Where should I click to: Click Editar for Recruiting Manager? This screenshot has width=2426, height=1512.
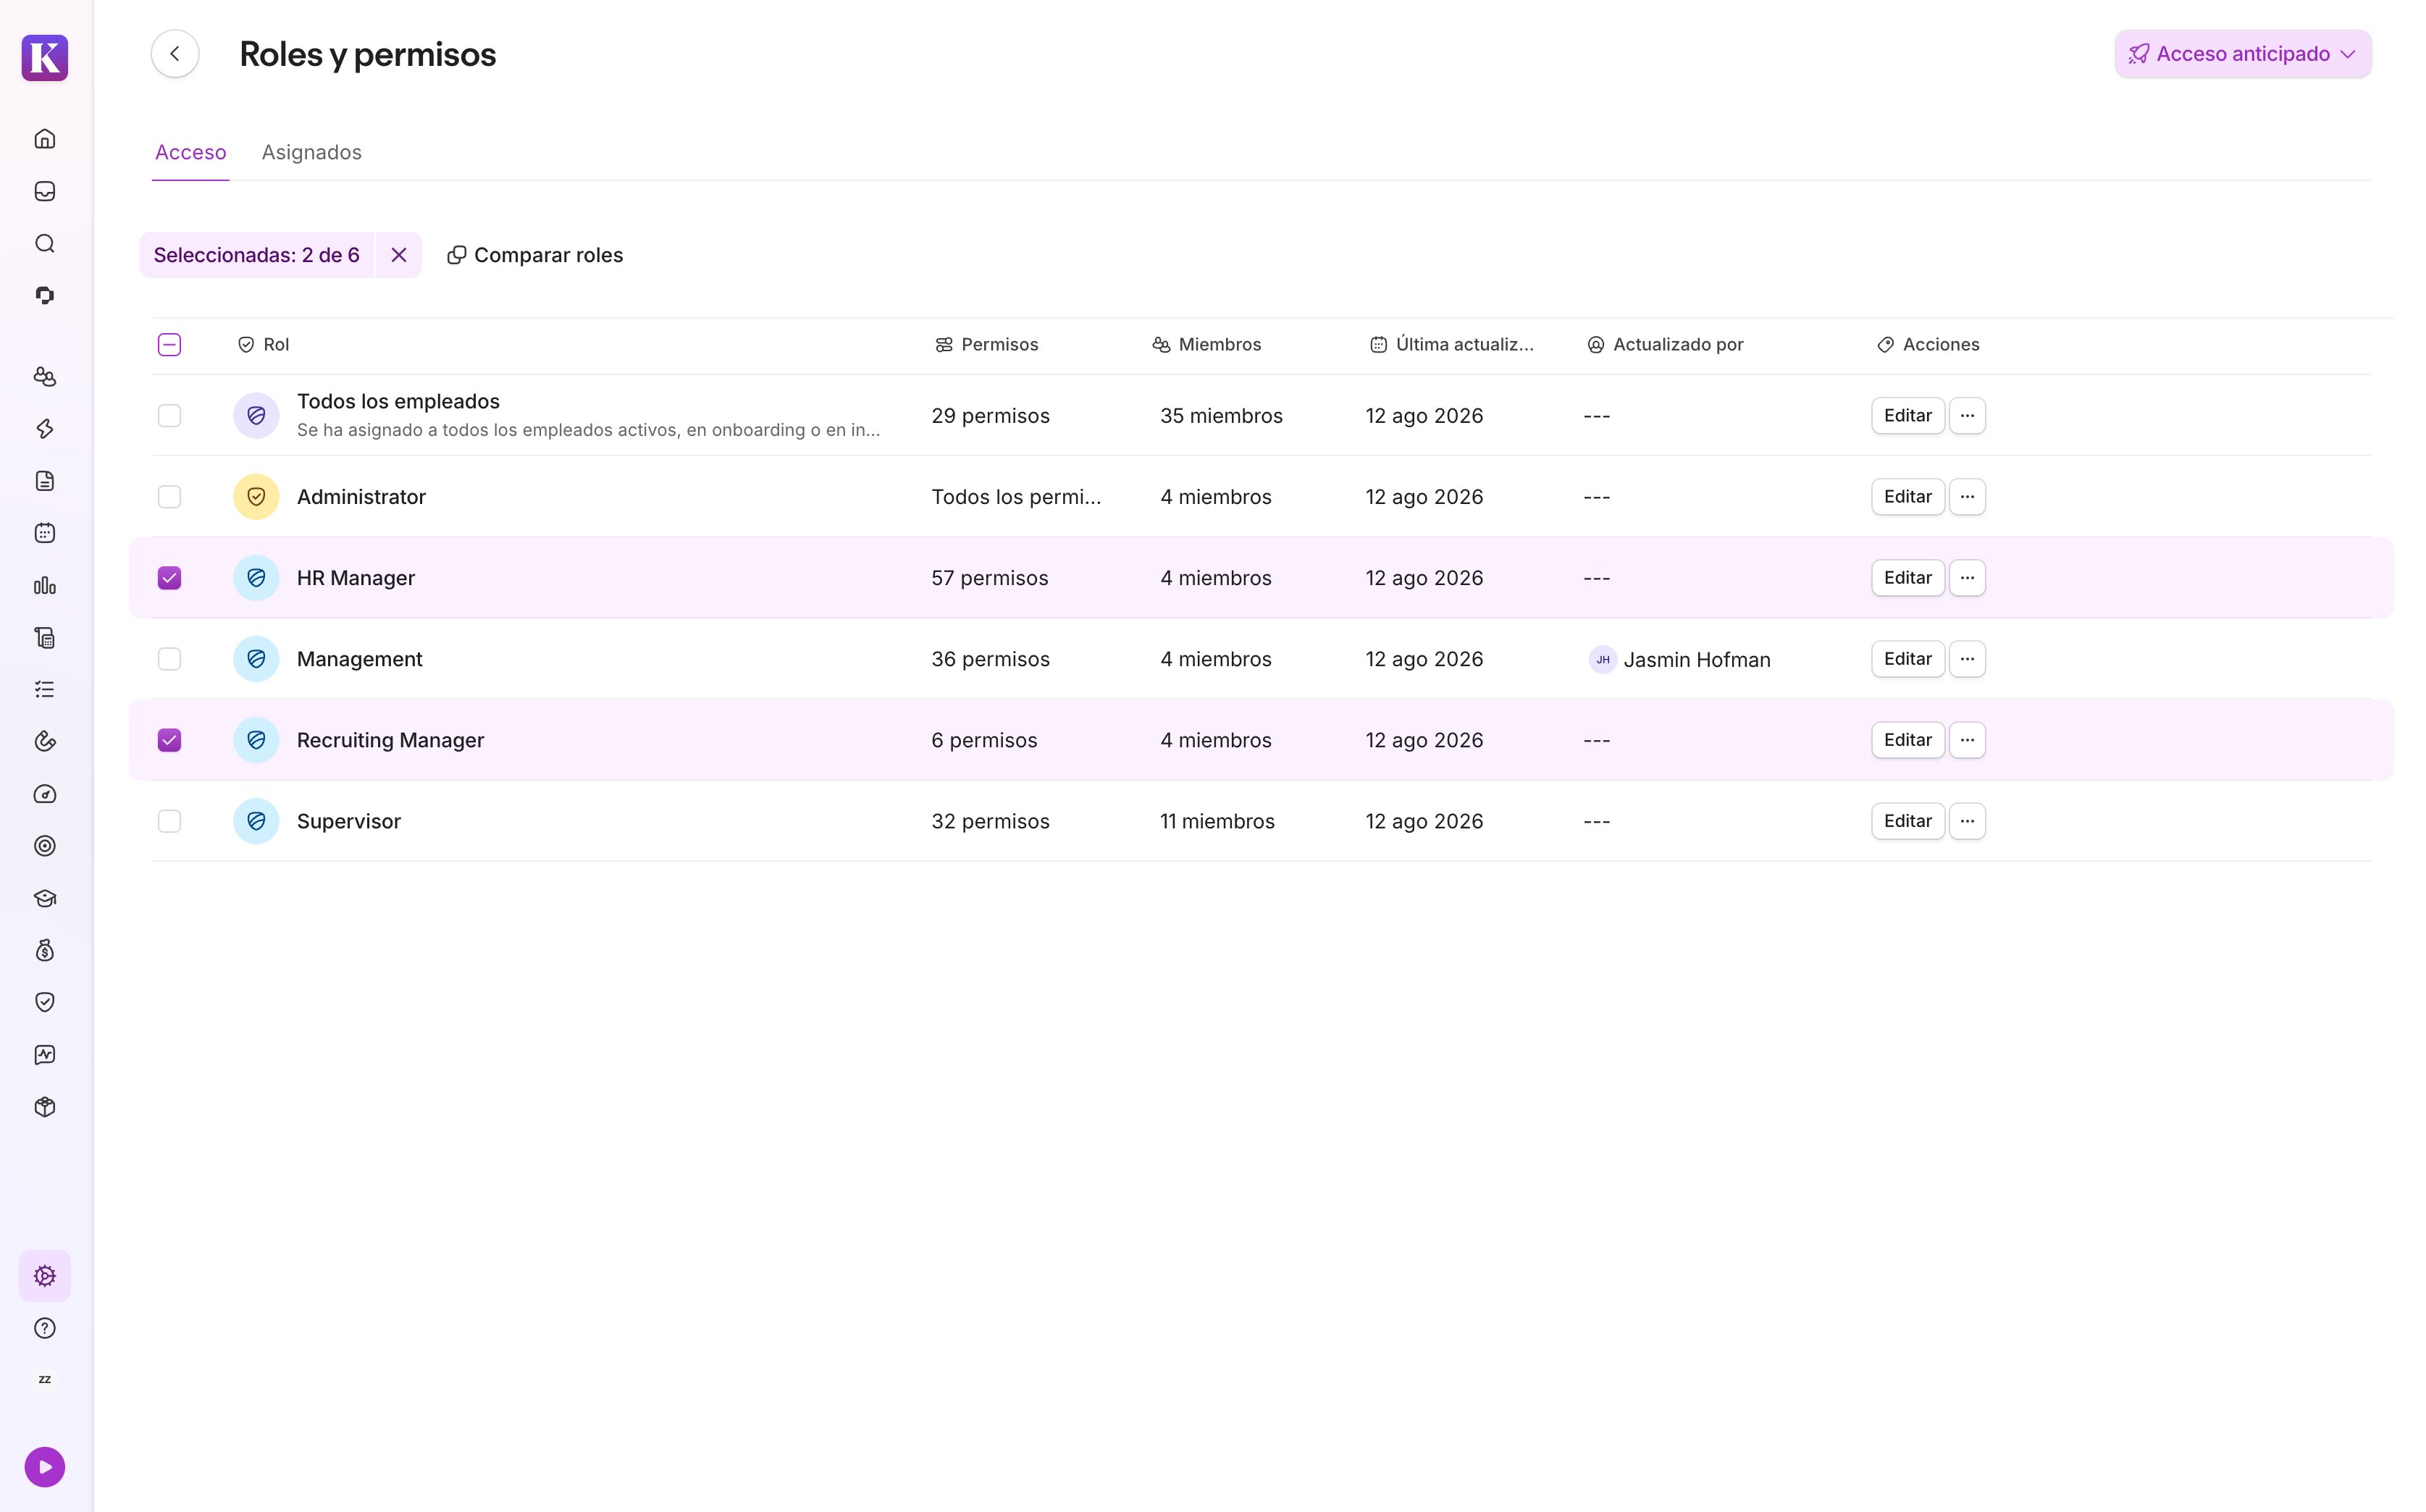(x=1907, y=740)
